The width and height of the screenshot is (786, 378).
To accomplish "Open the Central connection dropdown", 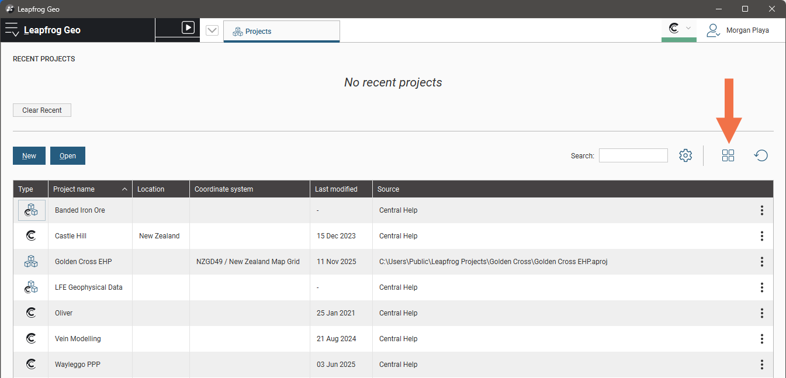I will click(x=679, y=29).
